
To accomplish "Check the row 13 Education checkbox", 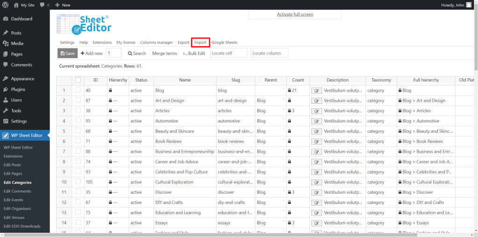I will [x=78, y=212].
